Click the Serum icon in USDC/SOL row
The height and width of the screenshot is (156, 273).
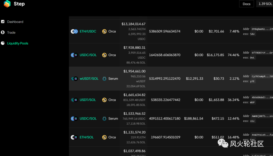tap(104, 119)
